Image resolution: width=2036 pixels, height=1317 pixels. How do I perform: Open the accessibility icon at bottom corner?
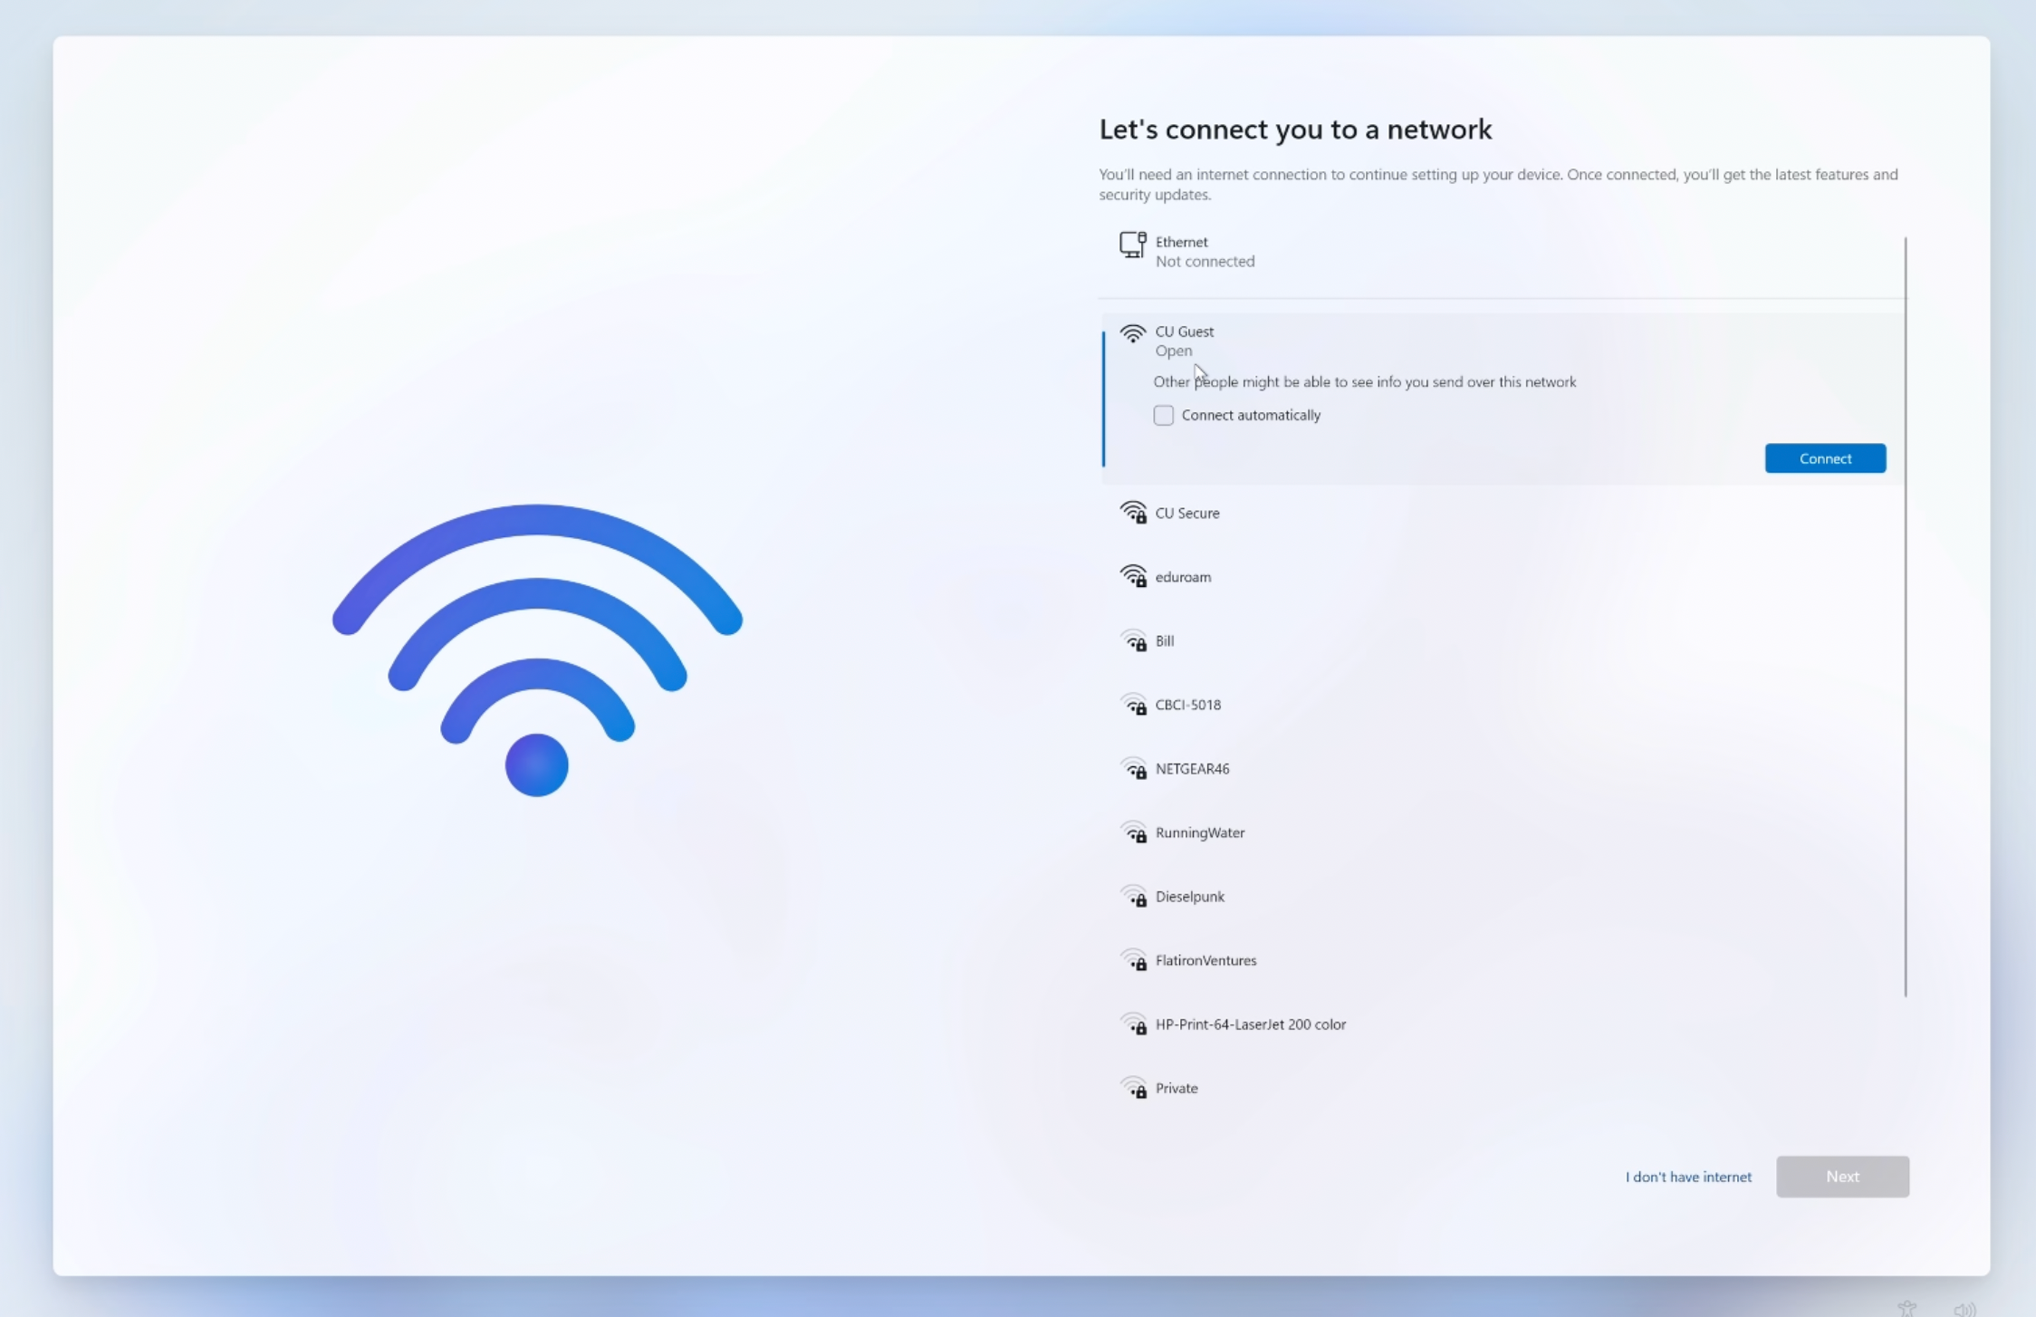1906,1309
